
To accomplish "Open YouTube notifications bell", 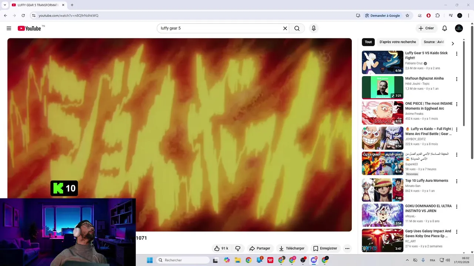I will coord(445,28).
